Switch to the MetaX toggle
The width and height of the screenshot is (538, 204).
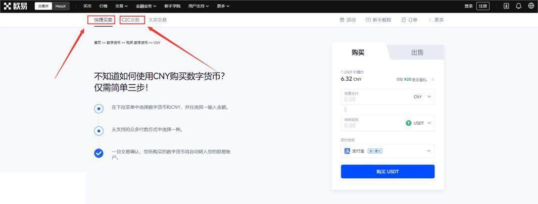click(61, 6)
